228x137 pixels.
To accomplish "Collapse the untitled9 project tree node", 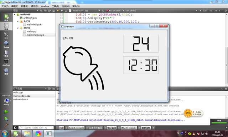I will point(15,14).
